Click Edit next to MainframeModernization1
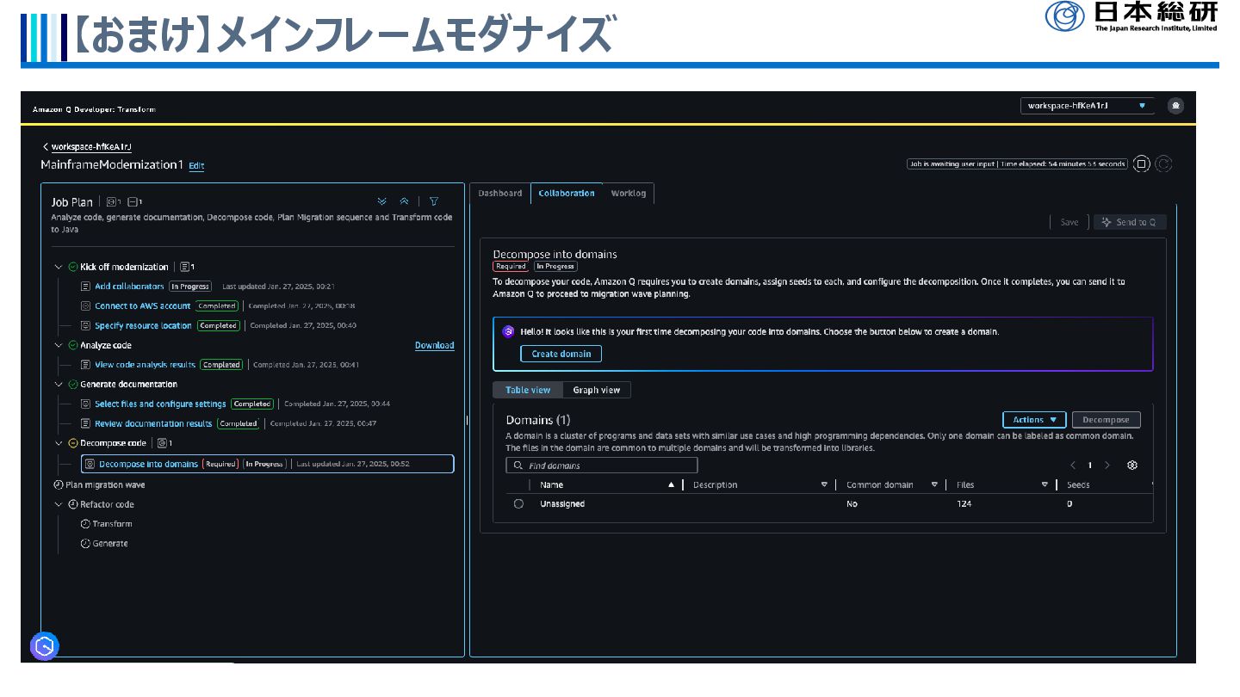Viewport: 1240px width, 697px height. coord(196,165)
